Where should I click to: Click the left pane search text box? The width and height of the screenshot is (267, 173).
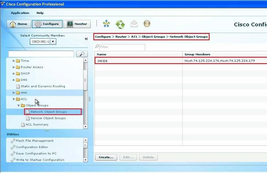(x=41, y=54)
